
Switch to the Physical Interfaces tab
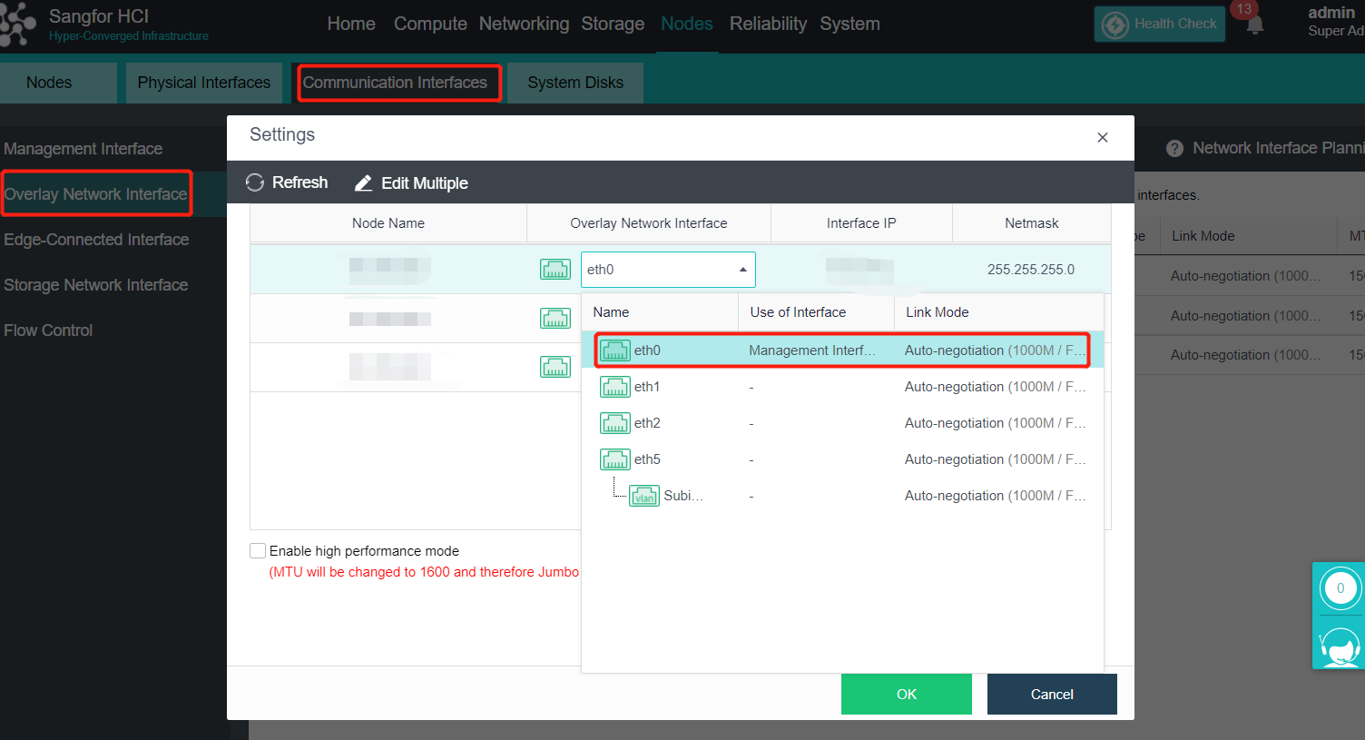[203, 83]
